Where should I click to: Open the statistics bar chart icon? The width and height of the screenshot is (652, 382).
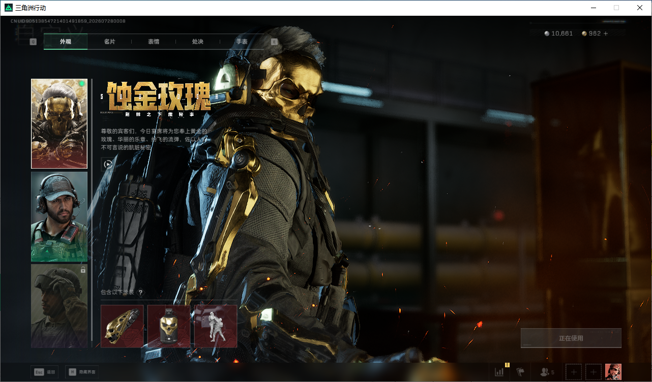pos(499,372)
